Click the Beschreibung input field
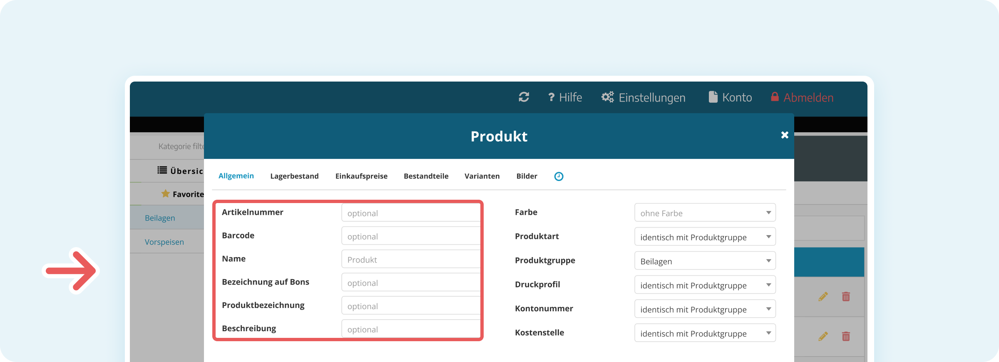The image size is (999, 362). [x=411, y=329]
